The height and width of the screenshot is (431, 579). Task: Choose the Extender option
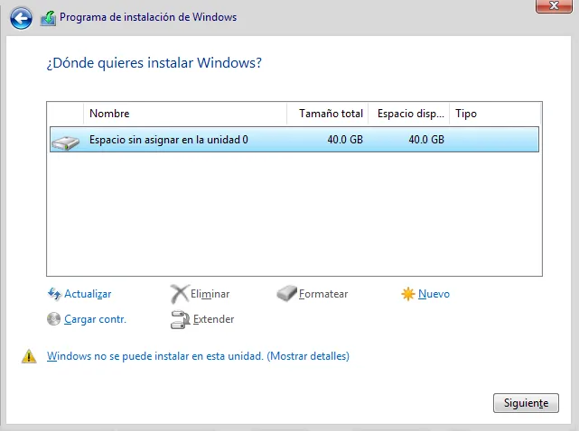point(213,319)
